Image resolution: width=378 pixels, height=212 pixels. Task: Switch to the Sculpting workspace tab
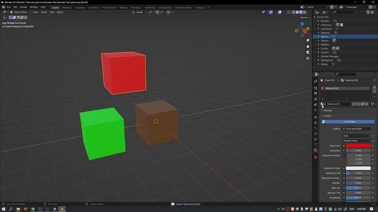tap(80, 8)
